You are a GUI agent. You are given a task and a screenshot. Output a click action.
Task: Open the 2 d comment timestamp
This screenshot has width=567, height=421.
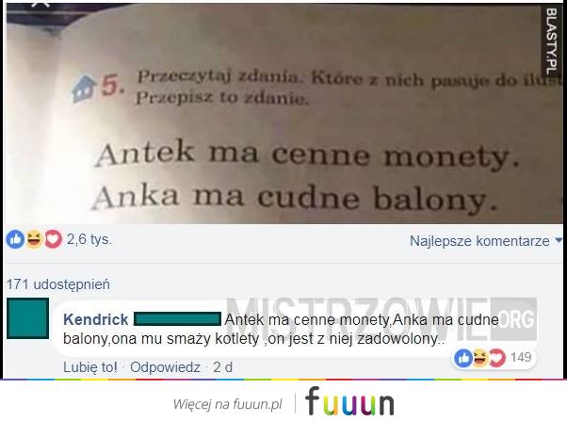tap(222, 367)
